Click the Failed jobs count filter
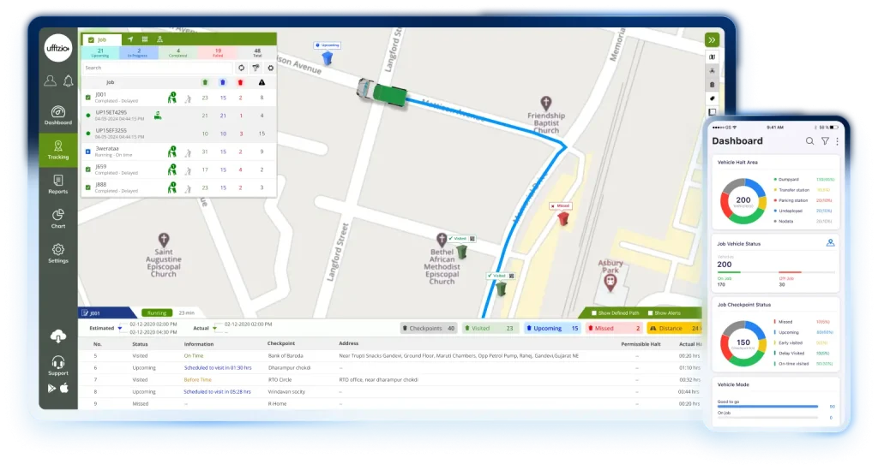878x470 pixels. pos(218,53)
